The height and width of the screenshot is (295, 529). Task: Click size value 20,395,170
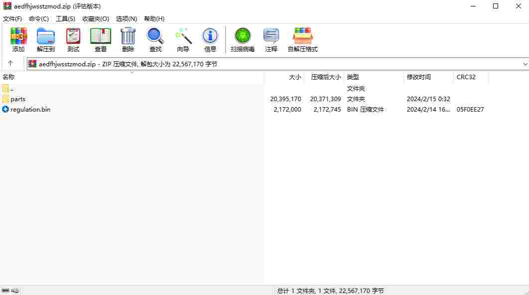tap(285, 99)
